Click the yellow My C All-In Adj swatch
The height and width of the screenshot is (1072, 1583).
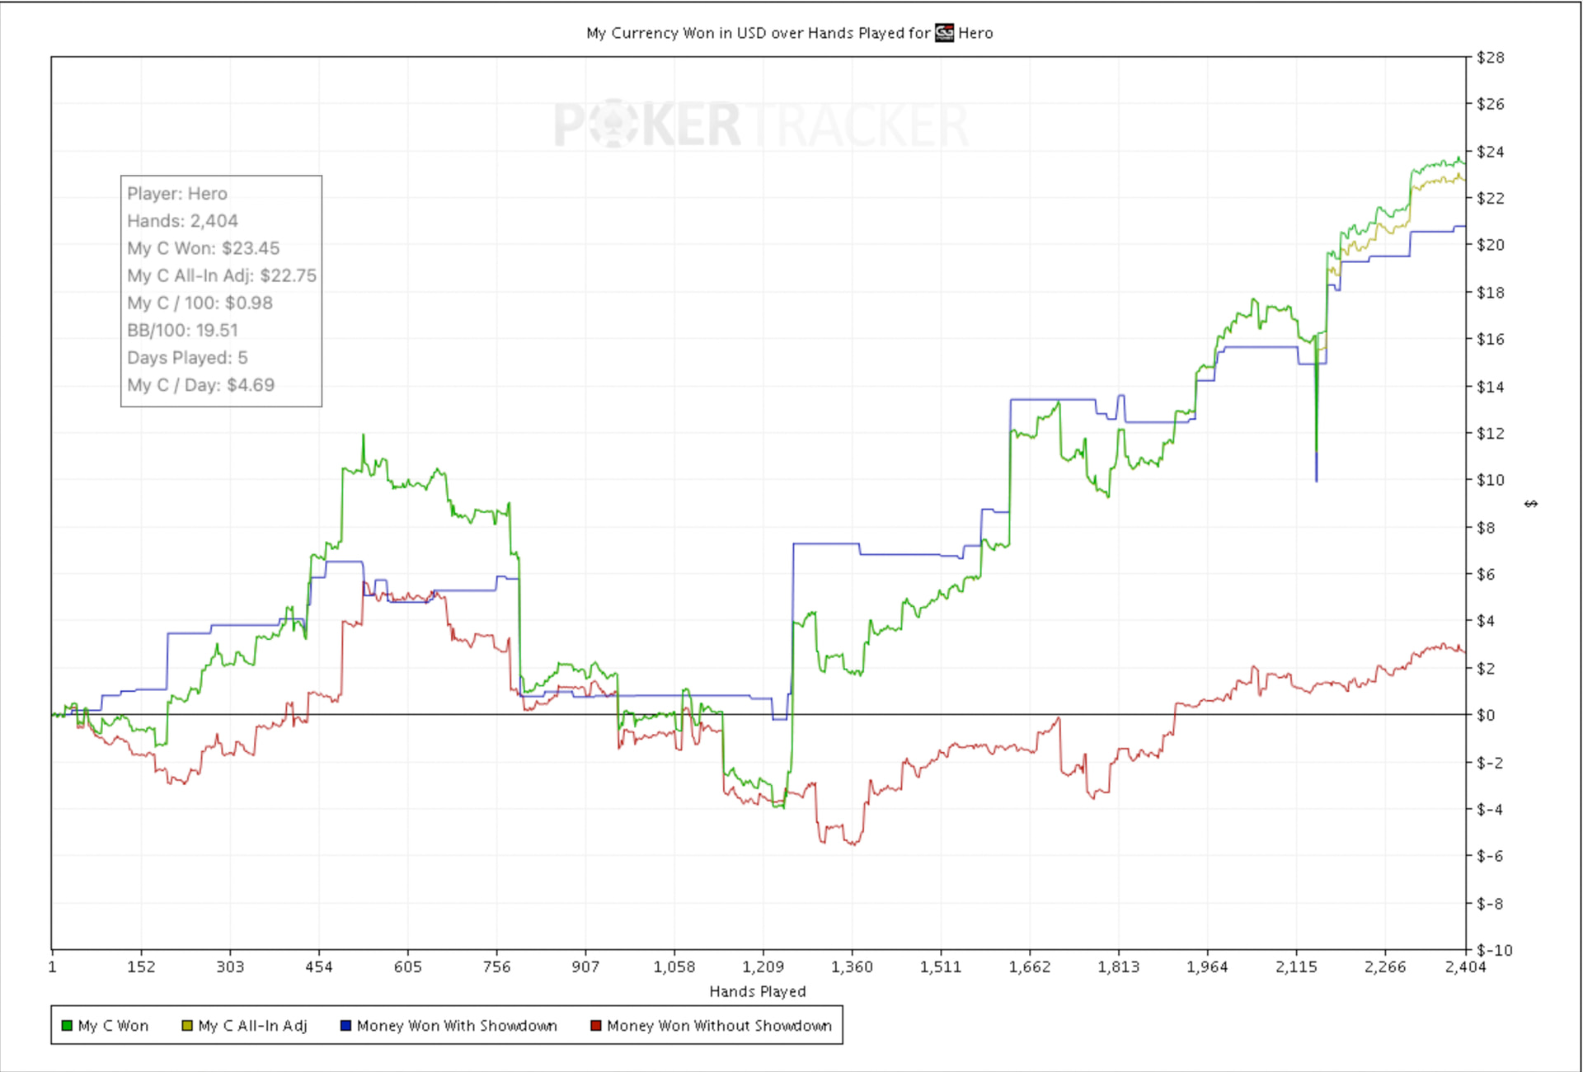pyautogui.click(x=187, y=1026)
